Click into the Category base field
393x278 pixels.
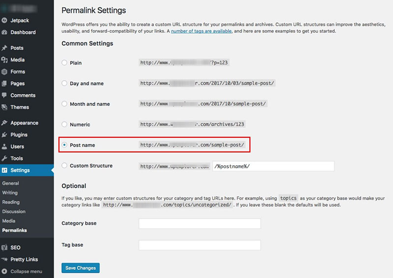[200, 224]
